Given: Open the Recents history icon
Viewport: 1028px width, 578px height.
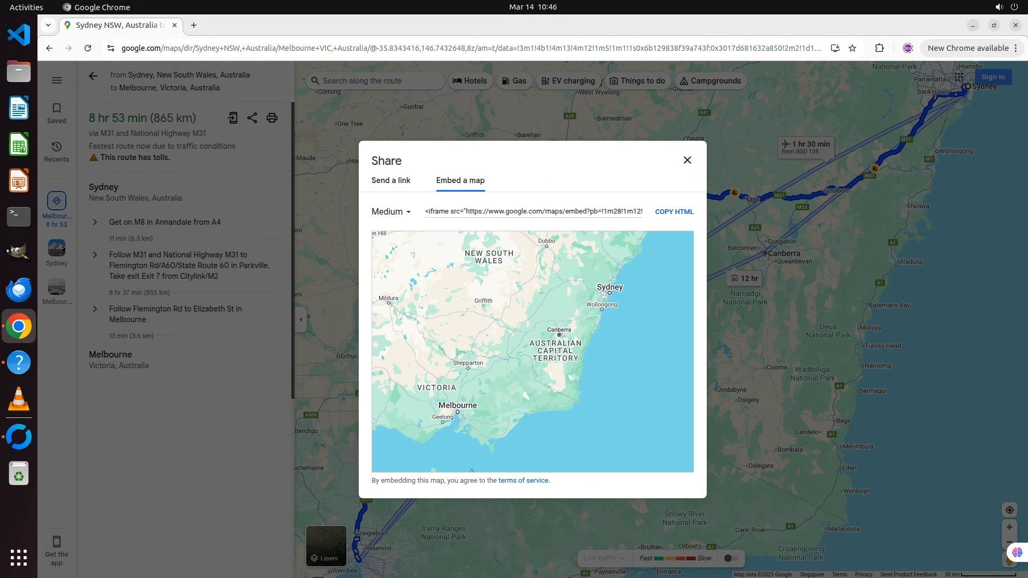Looking at the screenshot, I should tap(57, 151).
